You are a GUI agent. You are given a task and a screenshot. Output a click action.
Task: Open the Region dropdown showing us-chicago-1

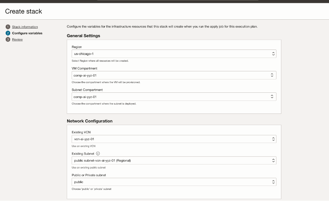click(x=169, y=54)
